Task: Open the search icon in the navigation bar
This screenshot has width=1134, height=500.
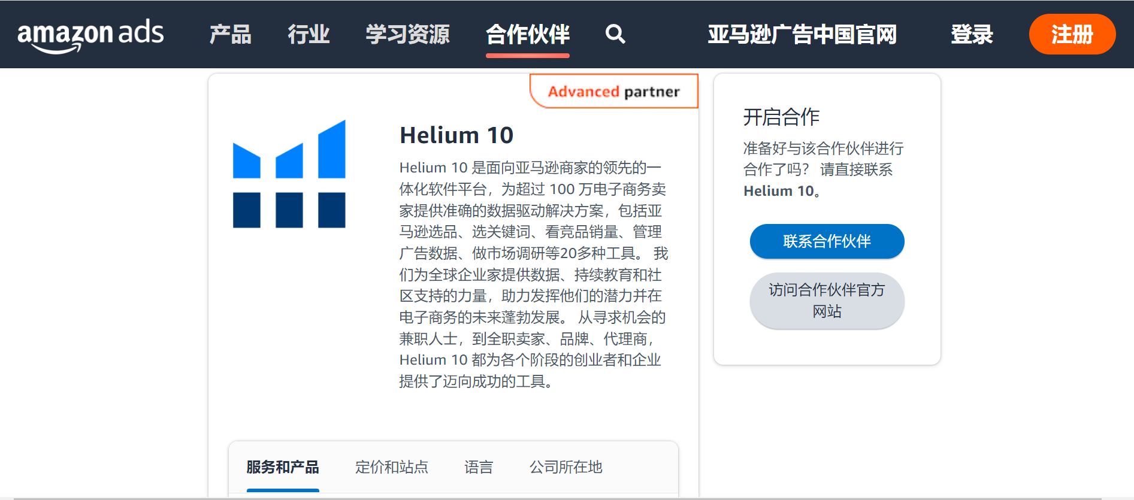Action: (x=615, y=35)
